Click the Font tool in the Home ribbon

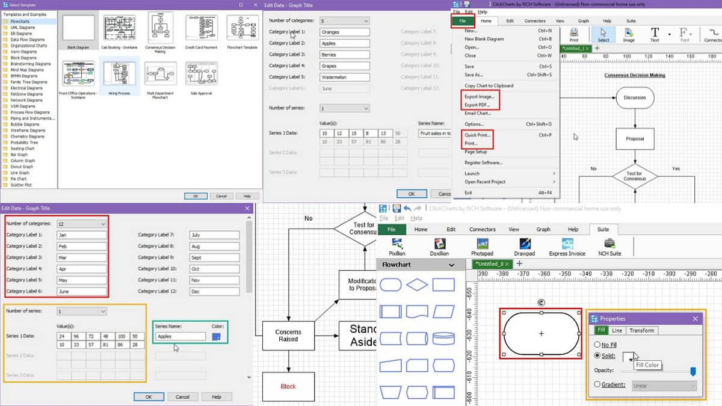tap(685, 35)
